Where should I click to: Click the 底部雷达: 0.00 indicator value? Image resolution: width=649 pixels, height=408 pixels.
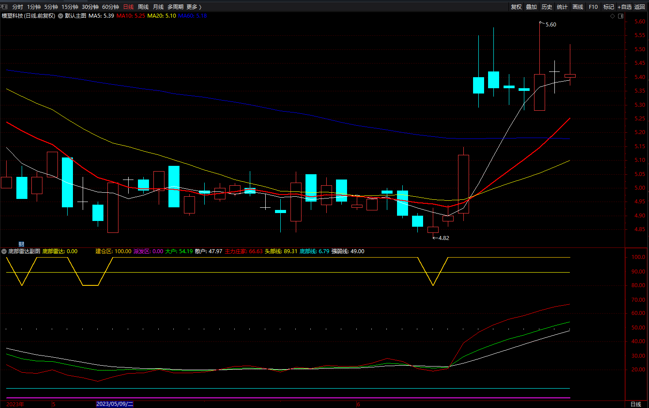60,251
